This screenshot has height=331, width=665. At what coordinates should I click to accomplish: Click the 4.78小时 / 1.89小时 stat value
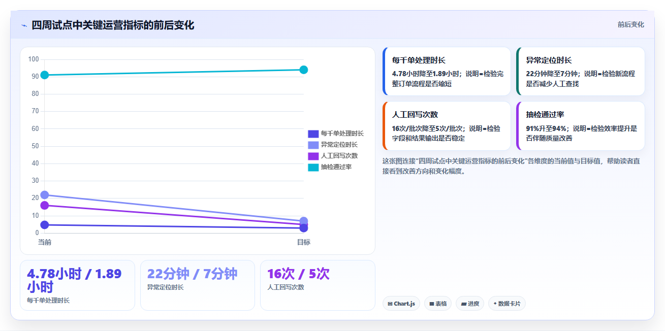74,280
